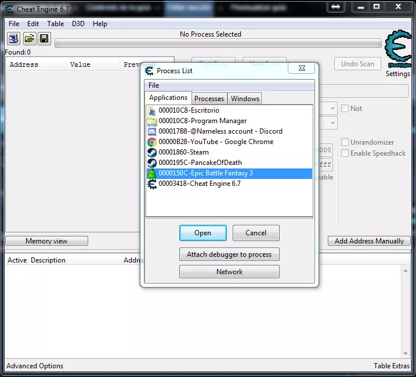The image size is (416, 377).
Task: Click Cheat Engine icon in main title bar
Action: pyautogui.click(x=9, y=9)
